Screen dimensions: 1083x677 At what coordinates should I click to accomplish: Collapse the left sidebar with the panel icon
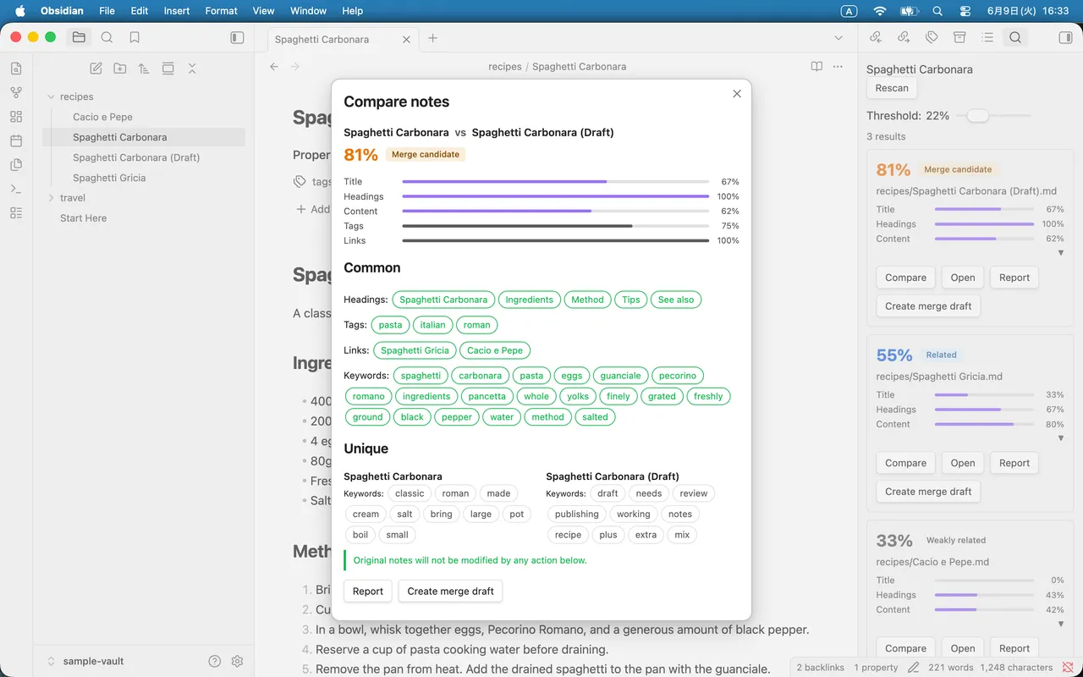[237, 37]
